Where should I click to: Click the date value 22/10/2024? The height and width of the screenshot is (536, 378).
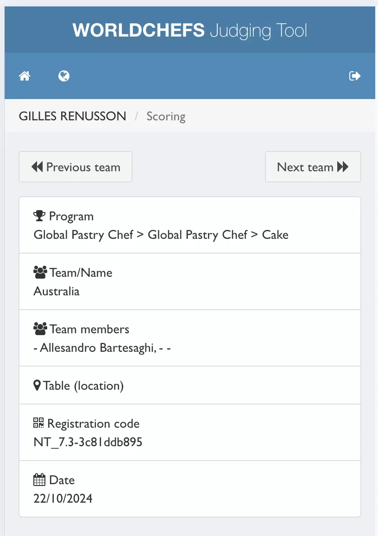[63, 499]
